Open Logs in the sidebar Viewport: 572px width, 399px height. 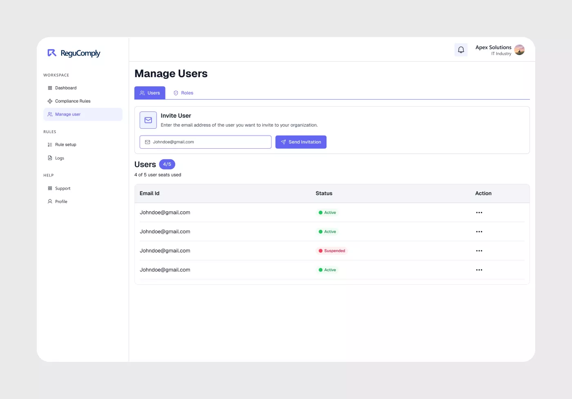83,158
